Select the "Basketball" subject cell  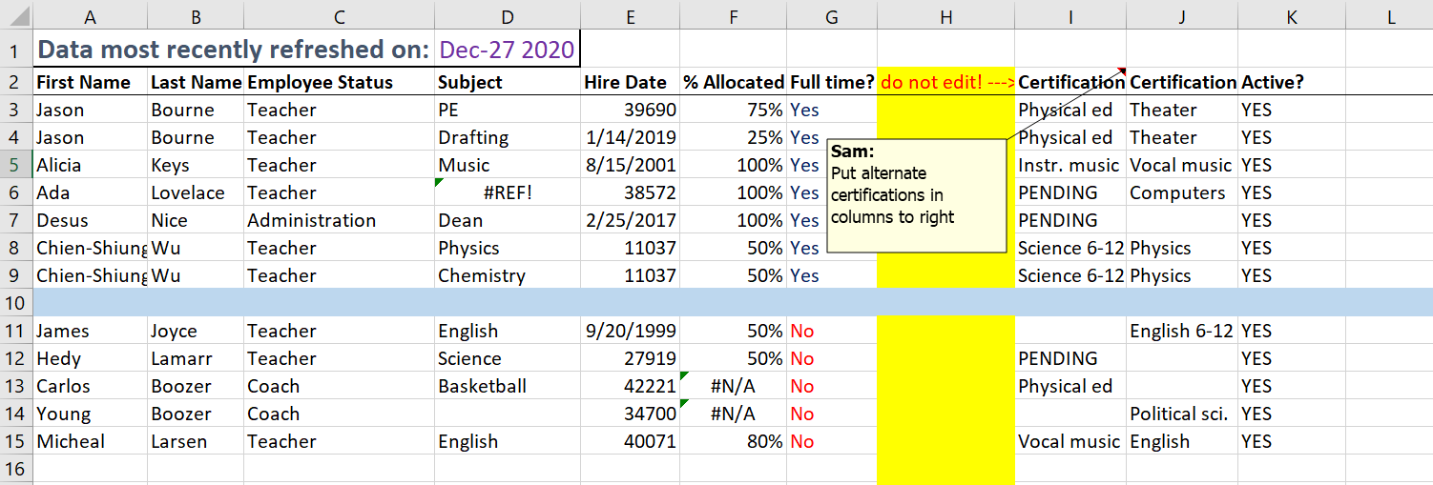point(507,386)
